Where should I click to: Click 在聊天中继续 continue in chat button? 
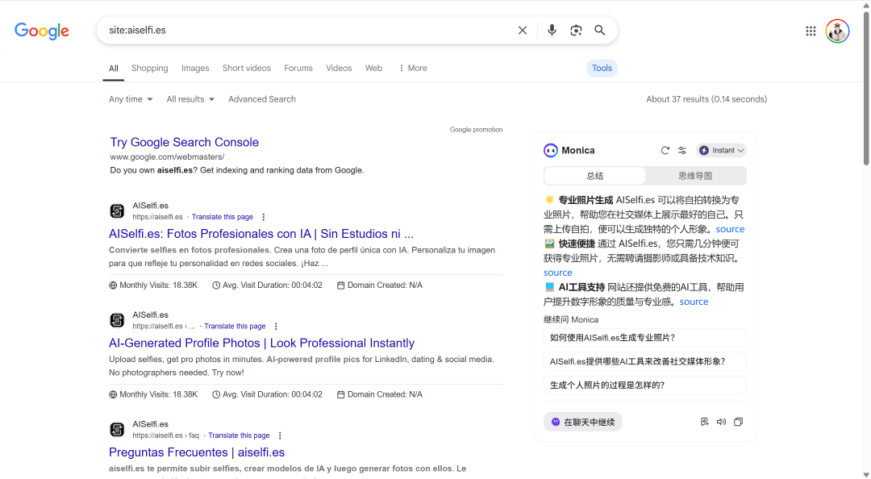click(x=583, y=422)
